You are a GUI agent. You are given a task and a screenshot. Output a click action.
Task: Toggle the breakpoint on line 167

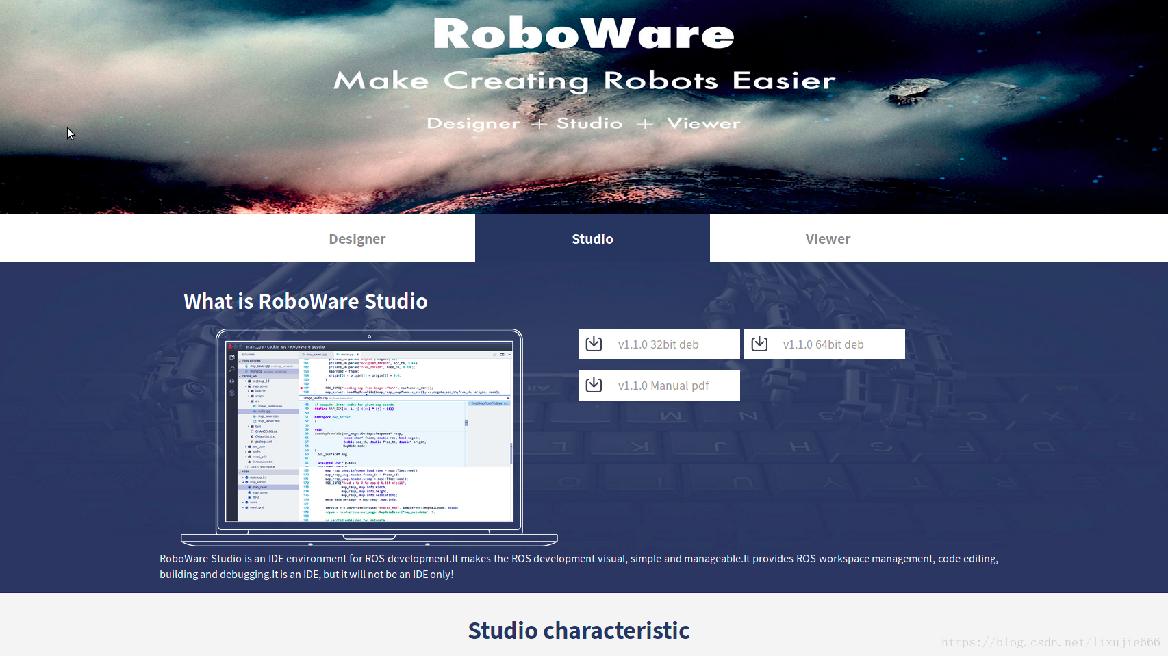coord(301,388)
